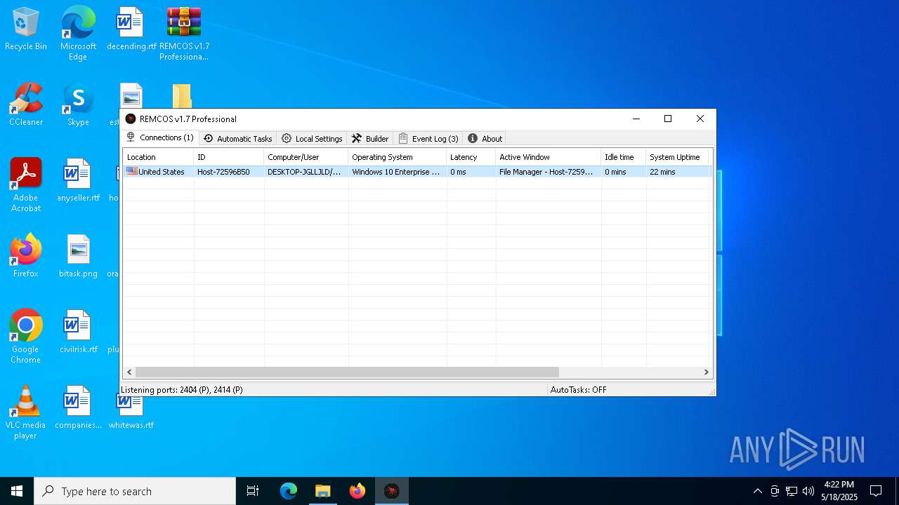This screenshot has width=899, height=505.
Task: Open the network tray icon
Action: (792, 491)
